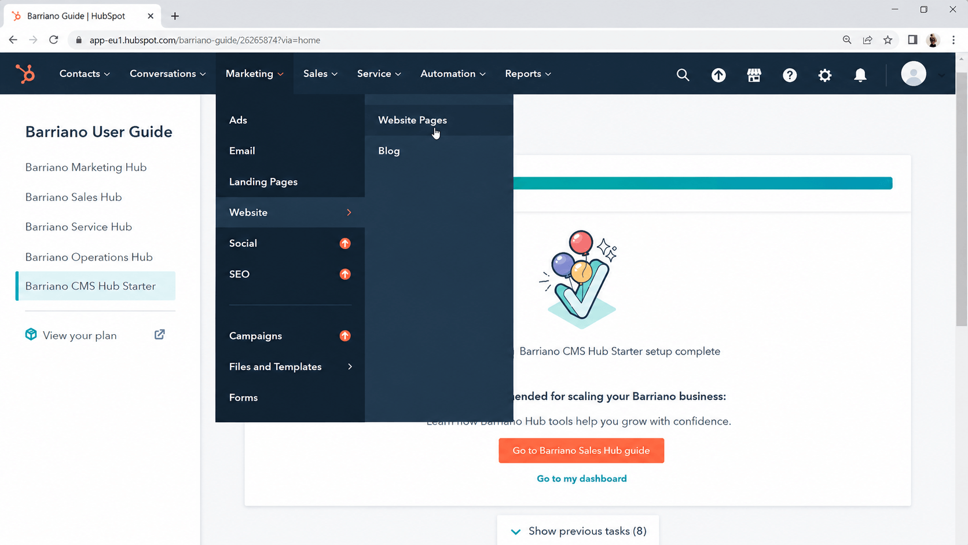Collapse the Marketing dropdown menu

tap(255, 74)
